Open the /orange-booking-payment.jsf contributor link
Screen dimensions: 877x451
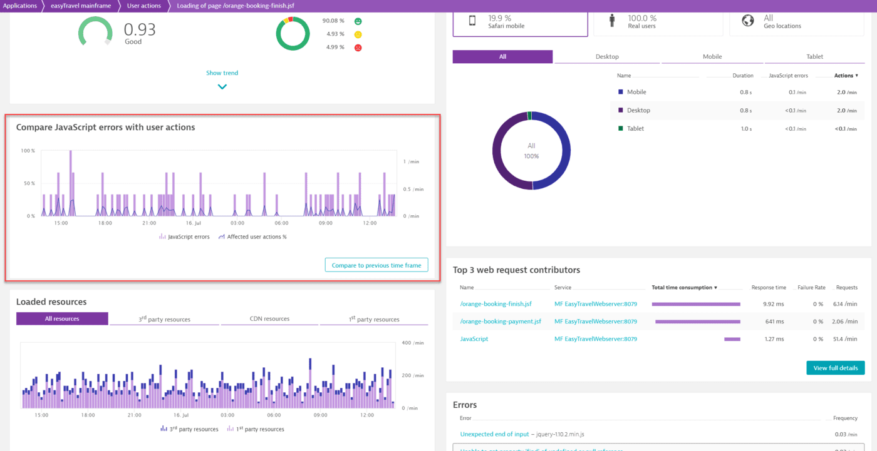click(x=499, y=321)
